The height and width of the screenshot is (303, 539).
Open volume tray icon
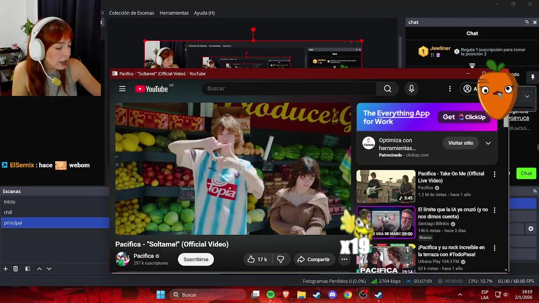pos(505,295)
